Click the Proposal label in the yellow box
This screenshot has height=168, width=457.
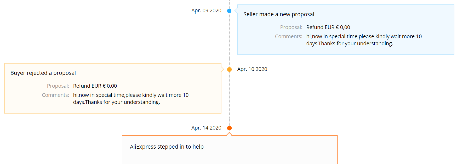pyautogui.click(x=58, y=86)
